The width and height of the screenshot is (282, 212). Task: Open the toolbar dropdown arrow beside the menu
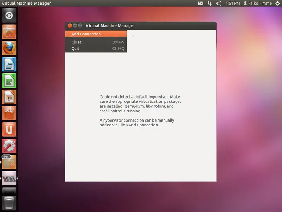133,35
